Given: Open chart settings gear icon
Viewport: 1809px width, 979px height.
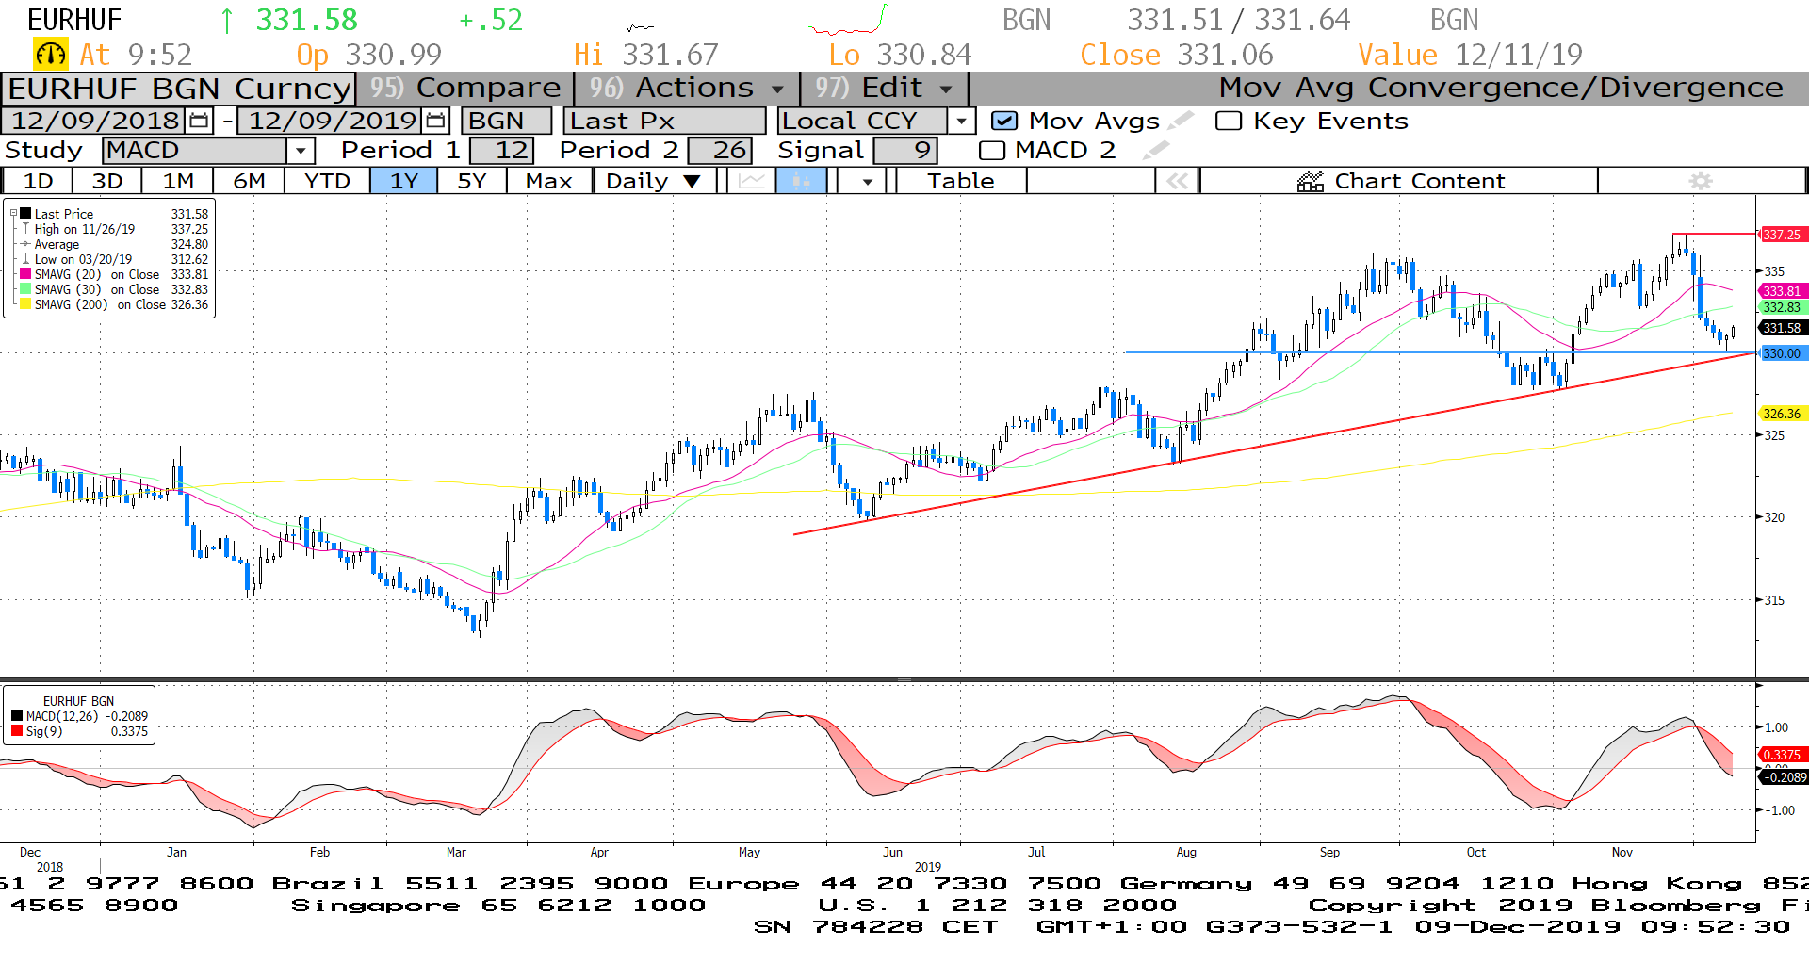Looking at the screenshot, I should (x=1700, y=181).
